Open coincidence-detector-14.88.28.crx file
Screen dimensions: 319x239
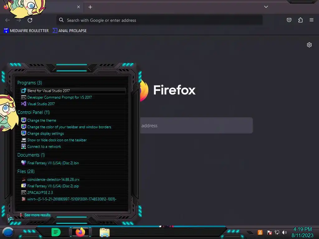click(53, 180)
